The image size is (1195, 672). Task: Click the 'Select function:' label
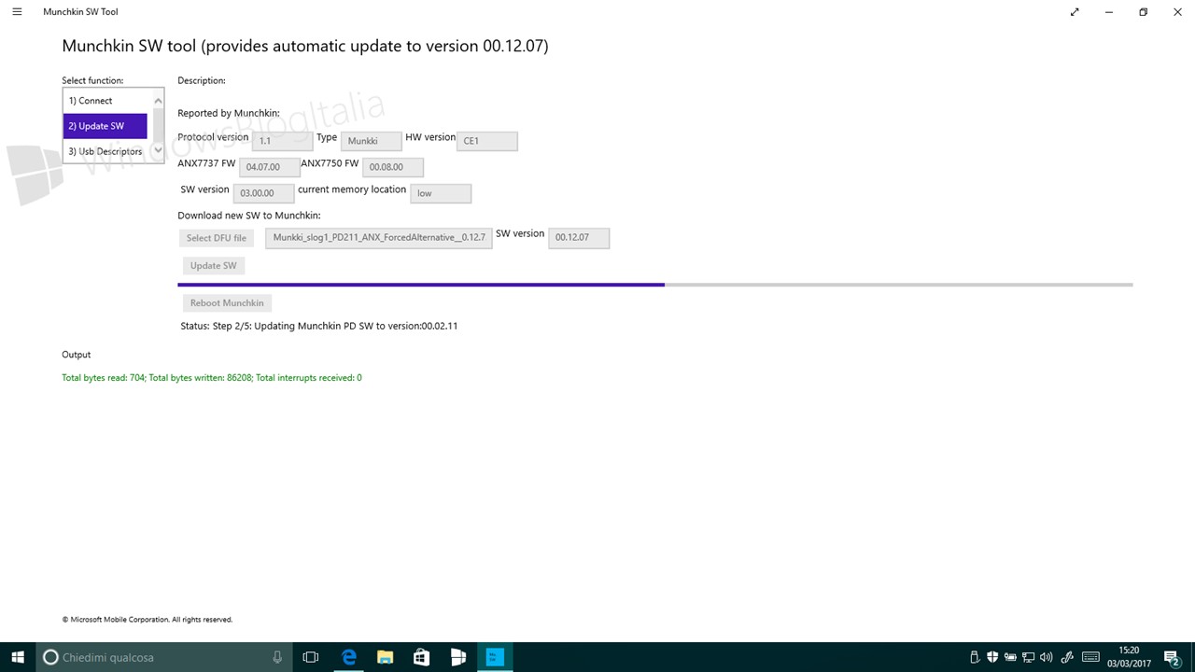(x=92, y=81)
